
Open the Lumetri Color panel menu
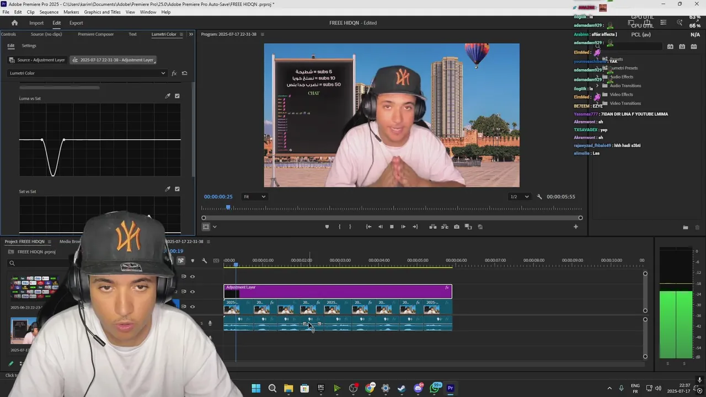181,34
